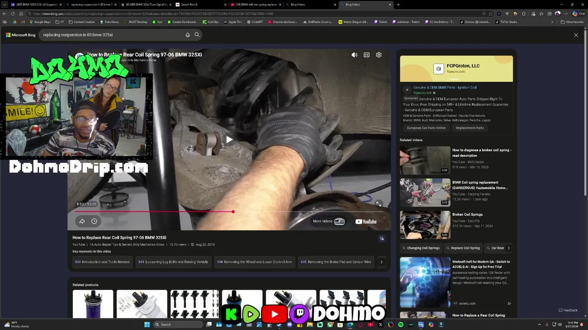Play the video using center play button
588x330 pixels.
pyautogui.click(x=229, y=140)
